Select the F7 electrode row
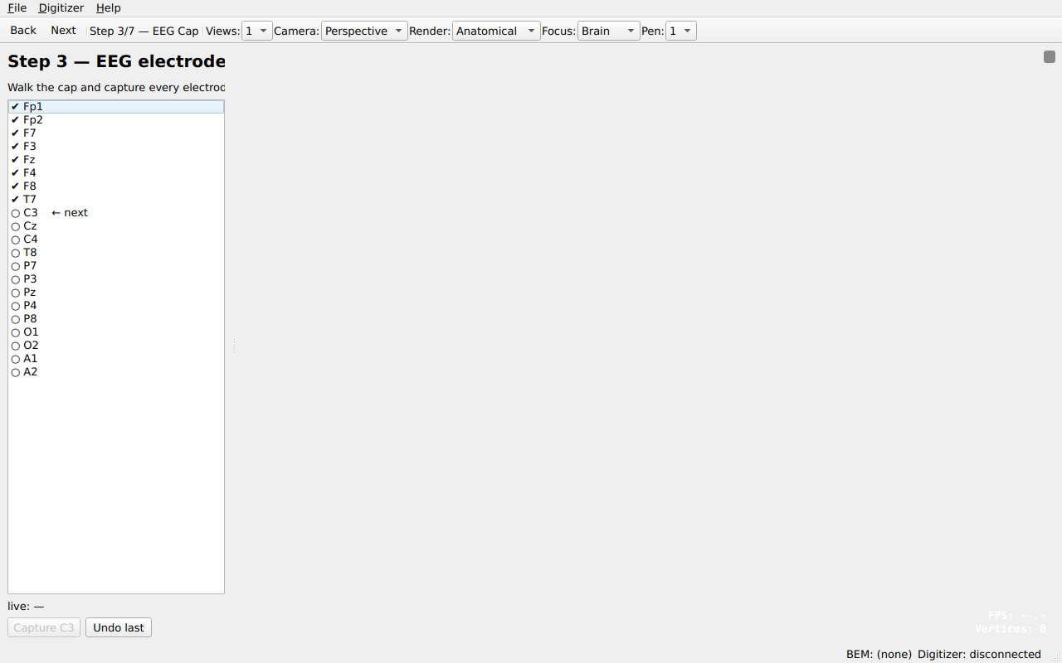 pyautogui.click(x=116, y=133)
